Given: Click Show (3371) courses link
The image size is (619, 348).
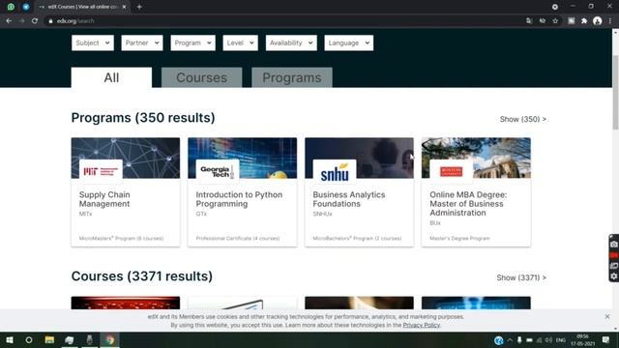Looking at the screenshot, I should [521, 277].
